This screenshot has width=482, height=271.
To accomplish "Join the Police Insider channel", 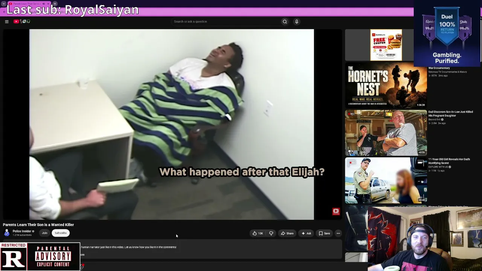I will [x=44, y=233].
